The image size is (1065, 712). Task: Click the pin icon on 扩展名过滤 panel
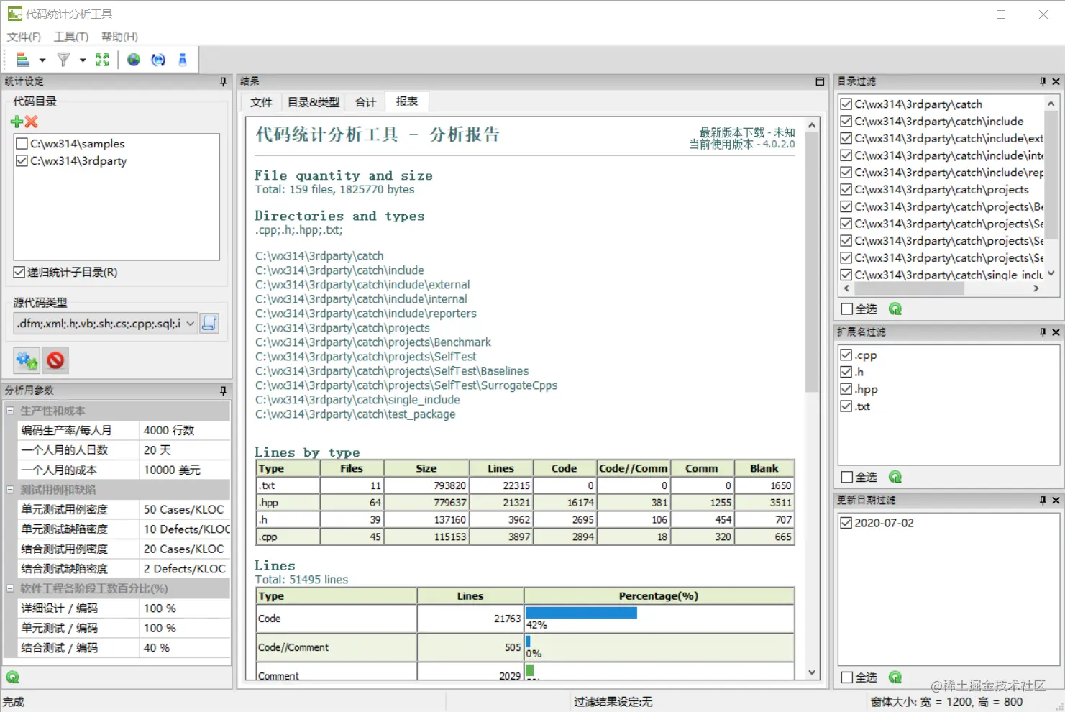point(1043,332)
